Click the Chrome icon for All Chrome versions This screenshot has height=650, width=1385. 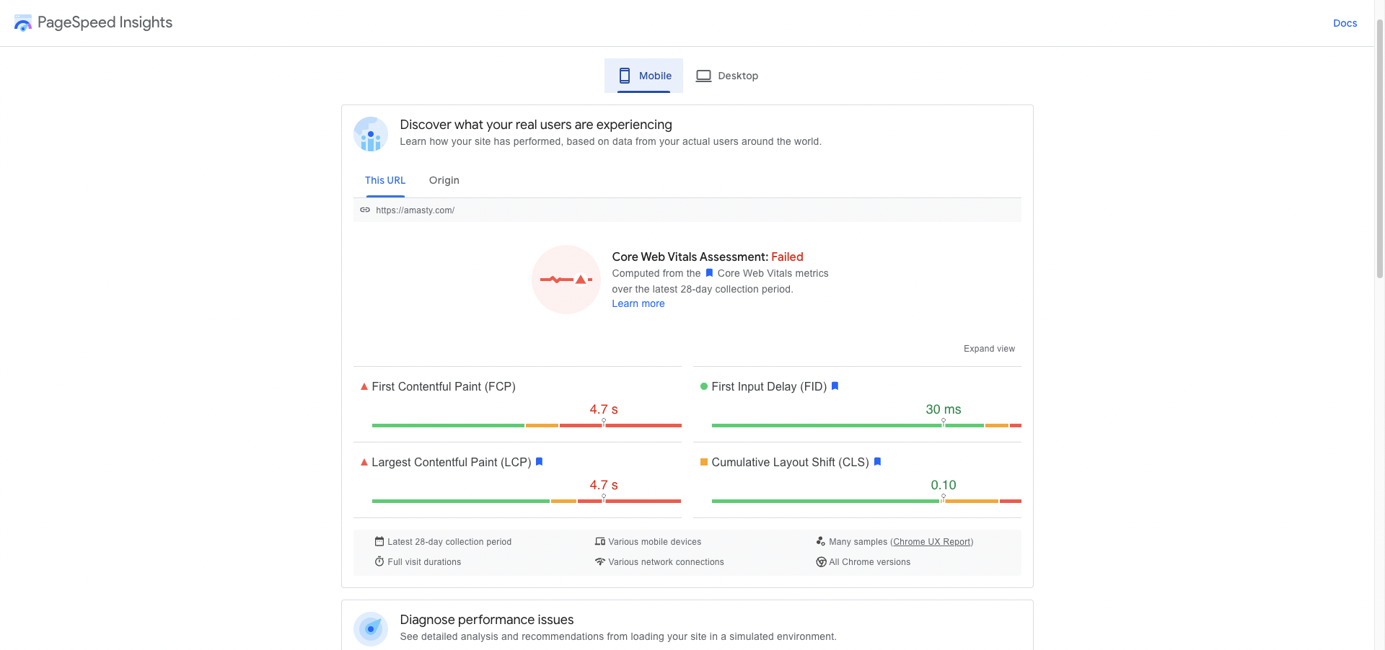pyautogui.click(x=821, y=562)
